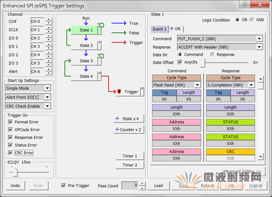Image resolution: width=272 pixels, height=197 pixels.
Task: Uncheck the CRC Error checkbox
Action: [x=10, y=153]
